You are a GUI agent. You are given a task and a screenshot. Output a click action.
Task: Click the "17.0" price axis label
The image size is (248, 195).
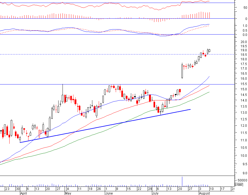coord(243,69)
